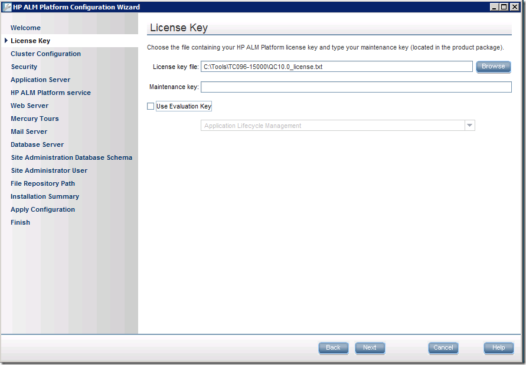Click the Use Evaluation Key label
526x365 pixels.
pos(184,106)
